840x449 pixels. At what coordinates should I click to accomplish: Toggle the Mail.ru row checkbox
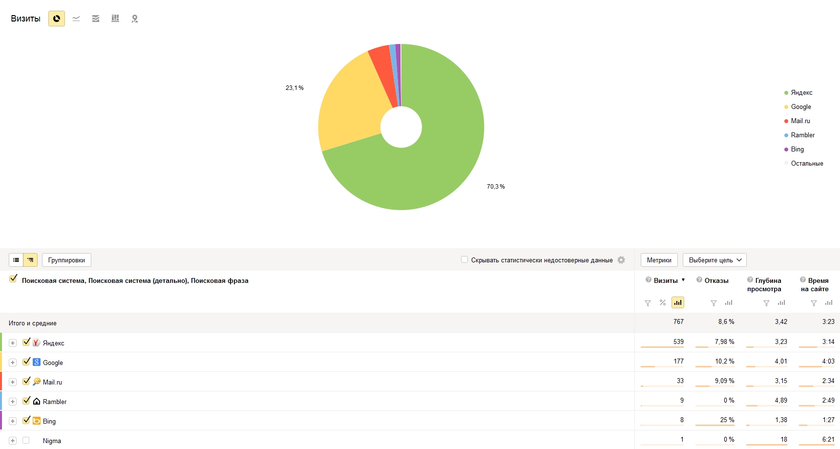pos(26,381)
